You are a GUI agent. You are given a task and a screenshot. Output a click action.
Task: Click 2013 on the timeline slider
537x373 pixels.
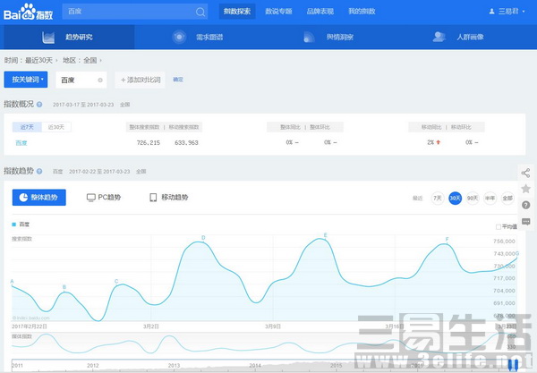pyautogui.click(x=174, y=366)
